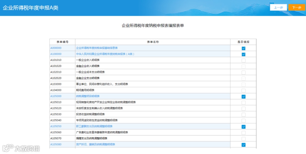Uncheck the A105080 资产折旧 row checkbox
This screenshot has height=154, width=306.
pyautogui.click(x=244, y=145)
